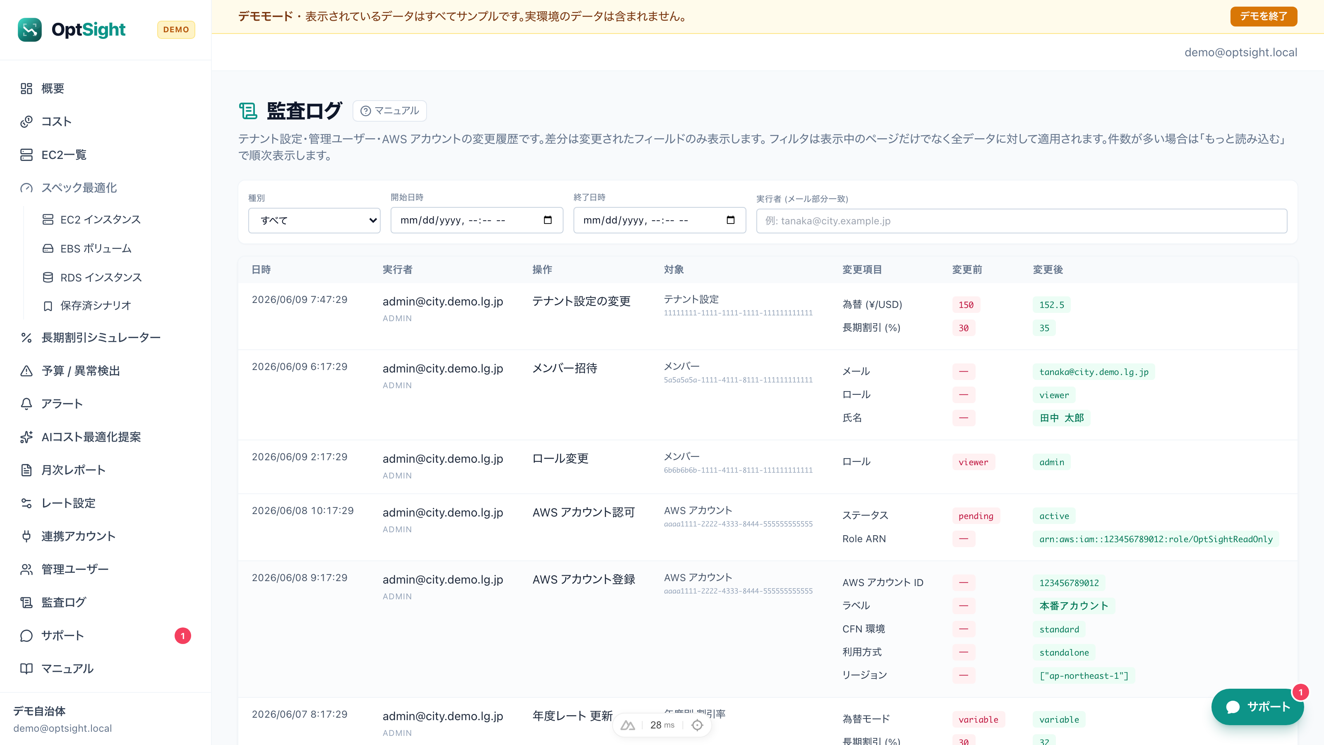Open the 種別 dropdown showing すべて
This screenshot has width=1324, height=745.
pos(314,221)
